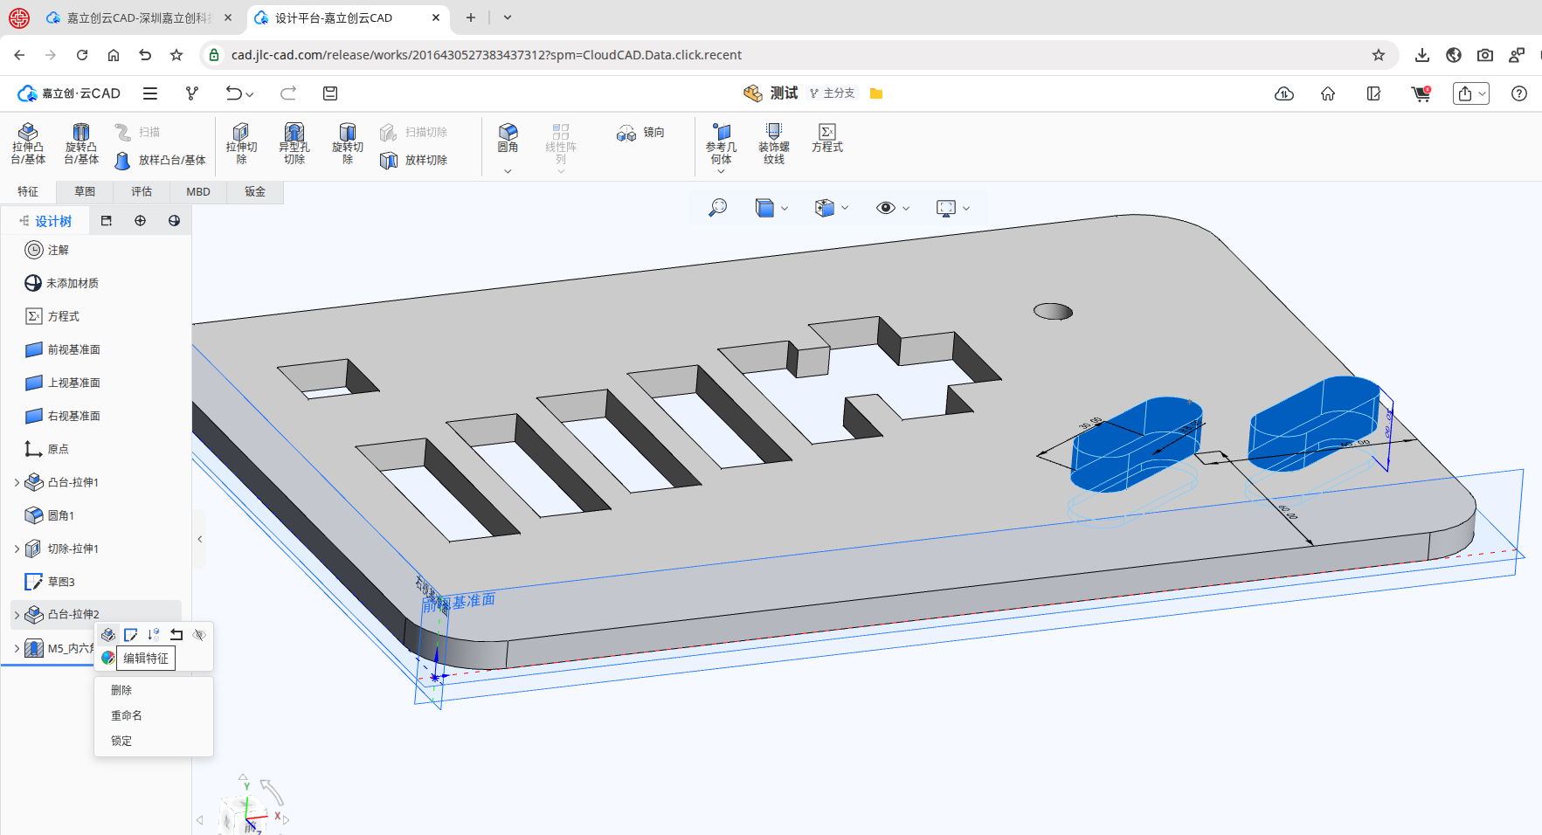This screenshot has height=835, width=1542.
Task: Click the cloud download icon in header
Action: (1284, 93)
